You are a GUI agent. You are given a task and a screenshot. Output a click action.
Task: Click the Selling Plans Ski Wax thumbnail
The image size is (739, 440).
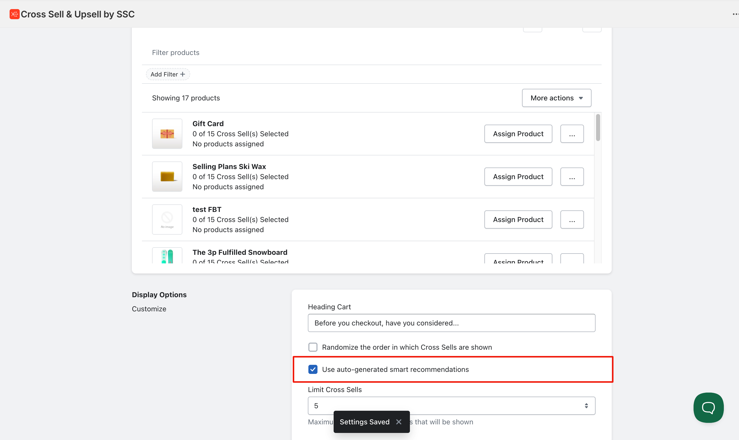[x=167, y=176]
